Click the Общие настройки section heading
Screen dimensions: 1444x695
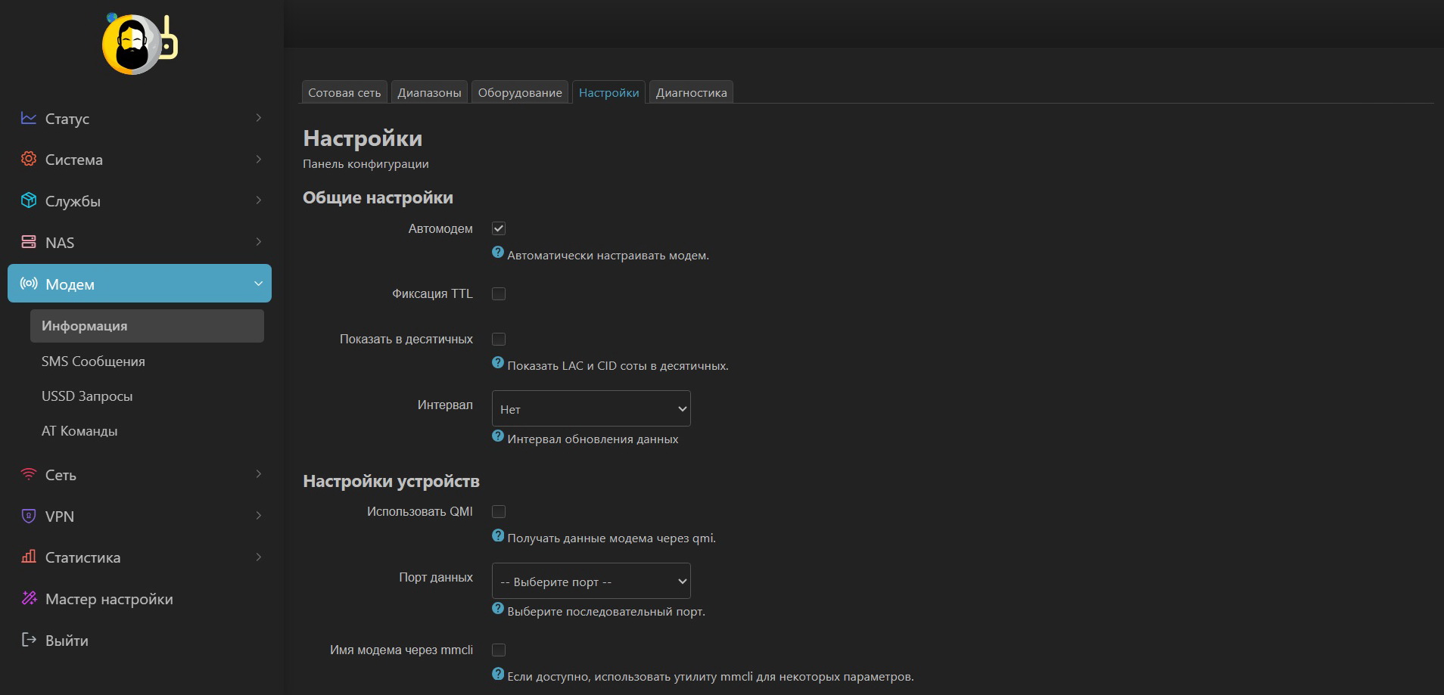pyautogui.click(x=378, y=197)
